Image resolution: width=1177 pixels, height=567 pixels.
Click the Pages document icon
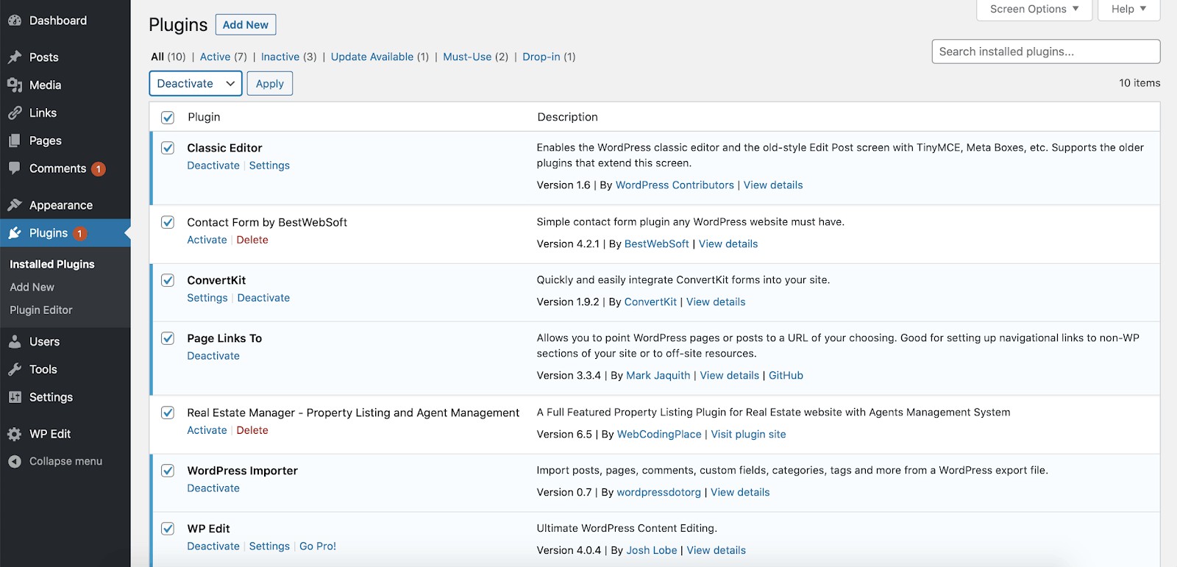[15, 140]
